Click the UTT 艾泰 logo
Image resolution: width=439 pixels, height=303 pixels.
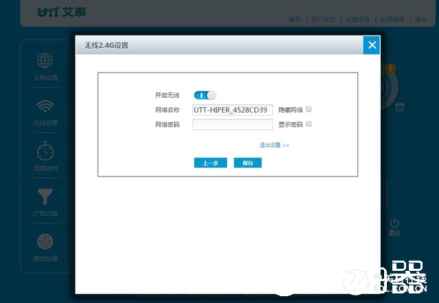point(62,12)
